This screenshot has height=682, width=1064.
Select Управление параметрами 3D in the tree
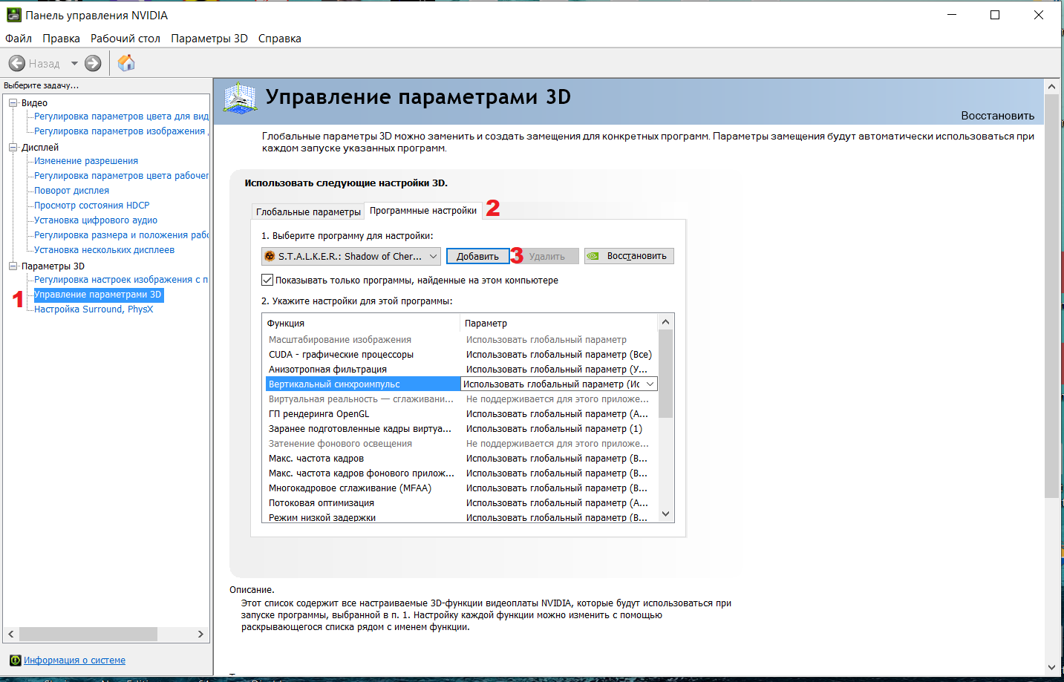pos(97,295)
